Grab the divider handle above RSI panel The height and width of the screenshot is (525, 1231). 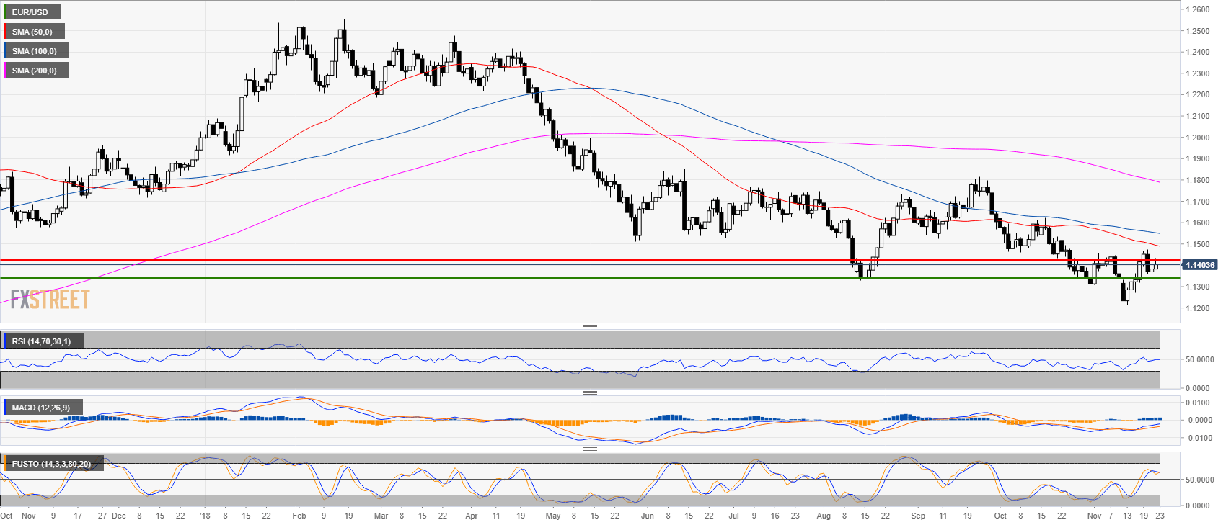589,327
